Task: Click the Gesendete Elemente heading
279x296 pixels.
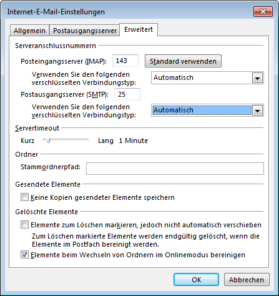Action: [x=47, y=184]
